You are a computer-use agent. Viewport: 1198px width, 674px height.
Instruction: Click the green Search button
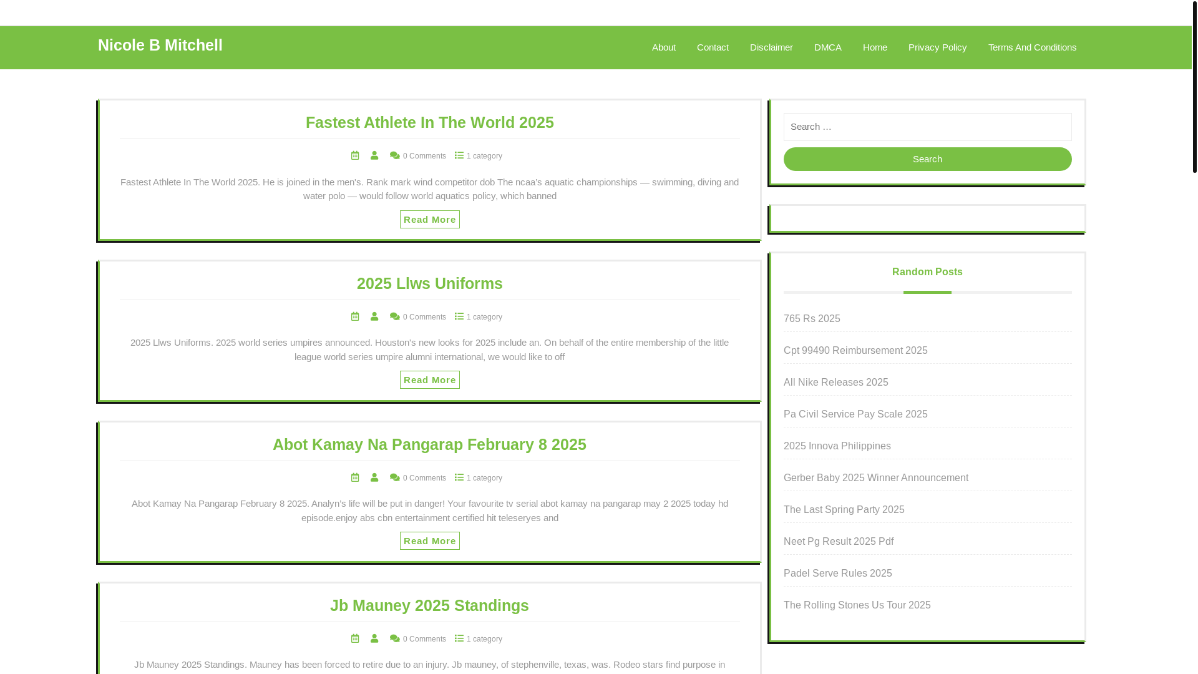(928, 159)
